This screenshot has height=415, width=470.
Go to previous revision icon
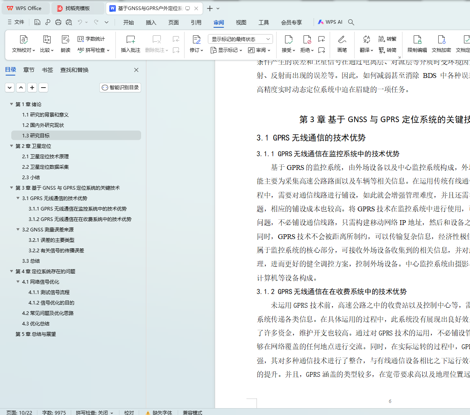[322, 39]
